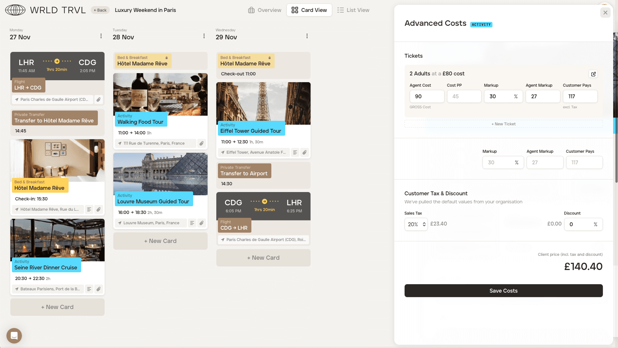This screenshot has width=618, height=348.
Task: Close the Advanced Costs panel
Action: (x=605, y=13)
